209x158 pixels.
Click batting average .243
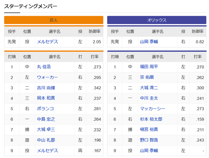click(200, 140)
